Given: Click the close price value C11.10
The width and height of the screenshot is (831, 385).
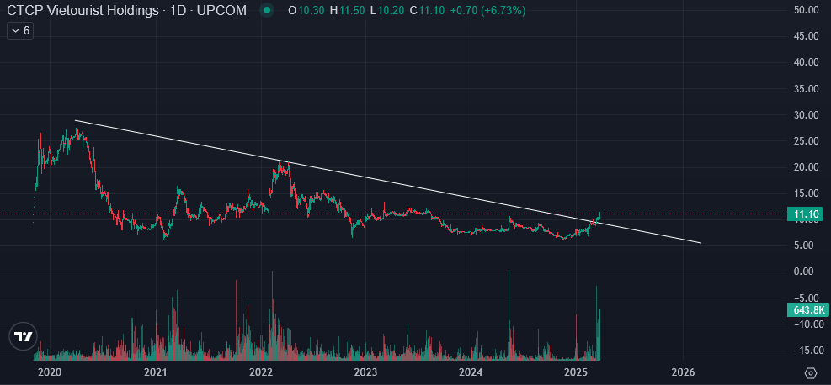Looking at the screenshot, I should pyautogui.click(x=425, y=10).
